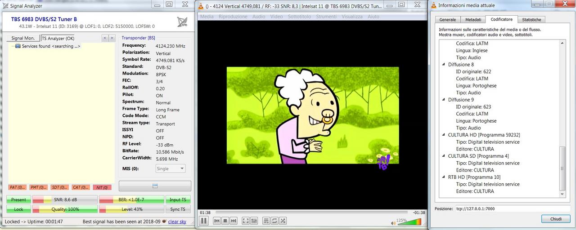
Task: Seek within the VLC playback progress bar
Action: (x=311, y=212)
